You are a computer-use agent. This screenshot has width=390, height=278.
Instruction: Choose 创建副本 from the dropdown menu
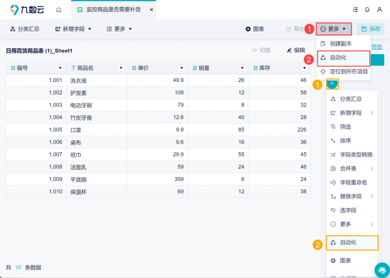pos(340,44)
